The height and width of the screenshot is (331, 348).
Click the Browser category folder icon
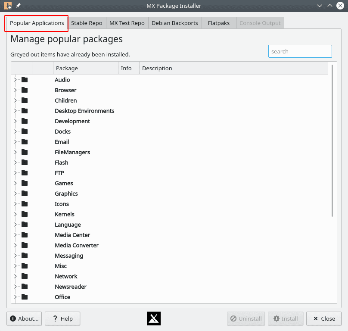coord(24,90)
